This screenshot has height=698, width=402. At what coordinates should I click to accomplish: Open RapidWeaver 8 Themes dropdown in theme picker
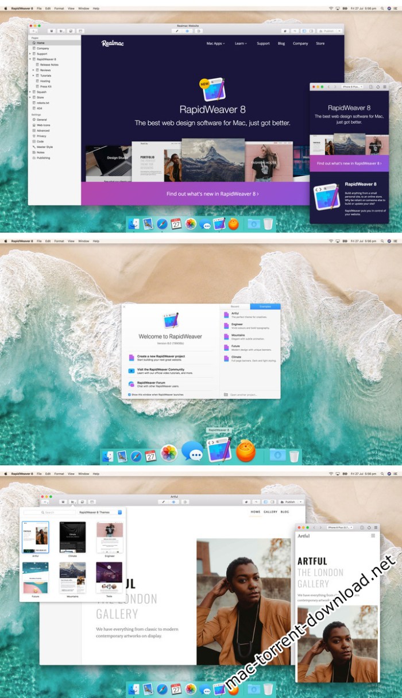(x=100, y=512)
